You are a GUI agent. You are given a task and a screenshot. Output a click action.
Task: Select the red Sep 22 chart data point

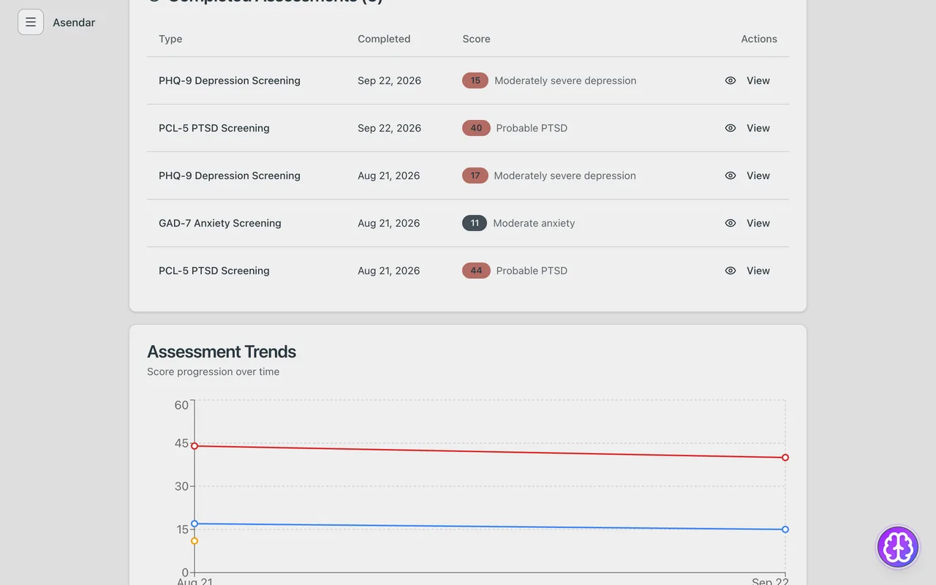pos(785,458)
